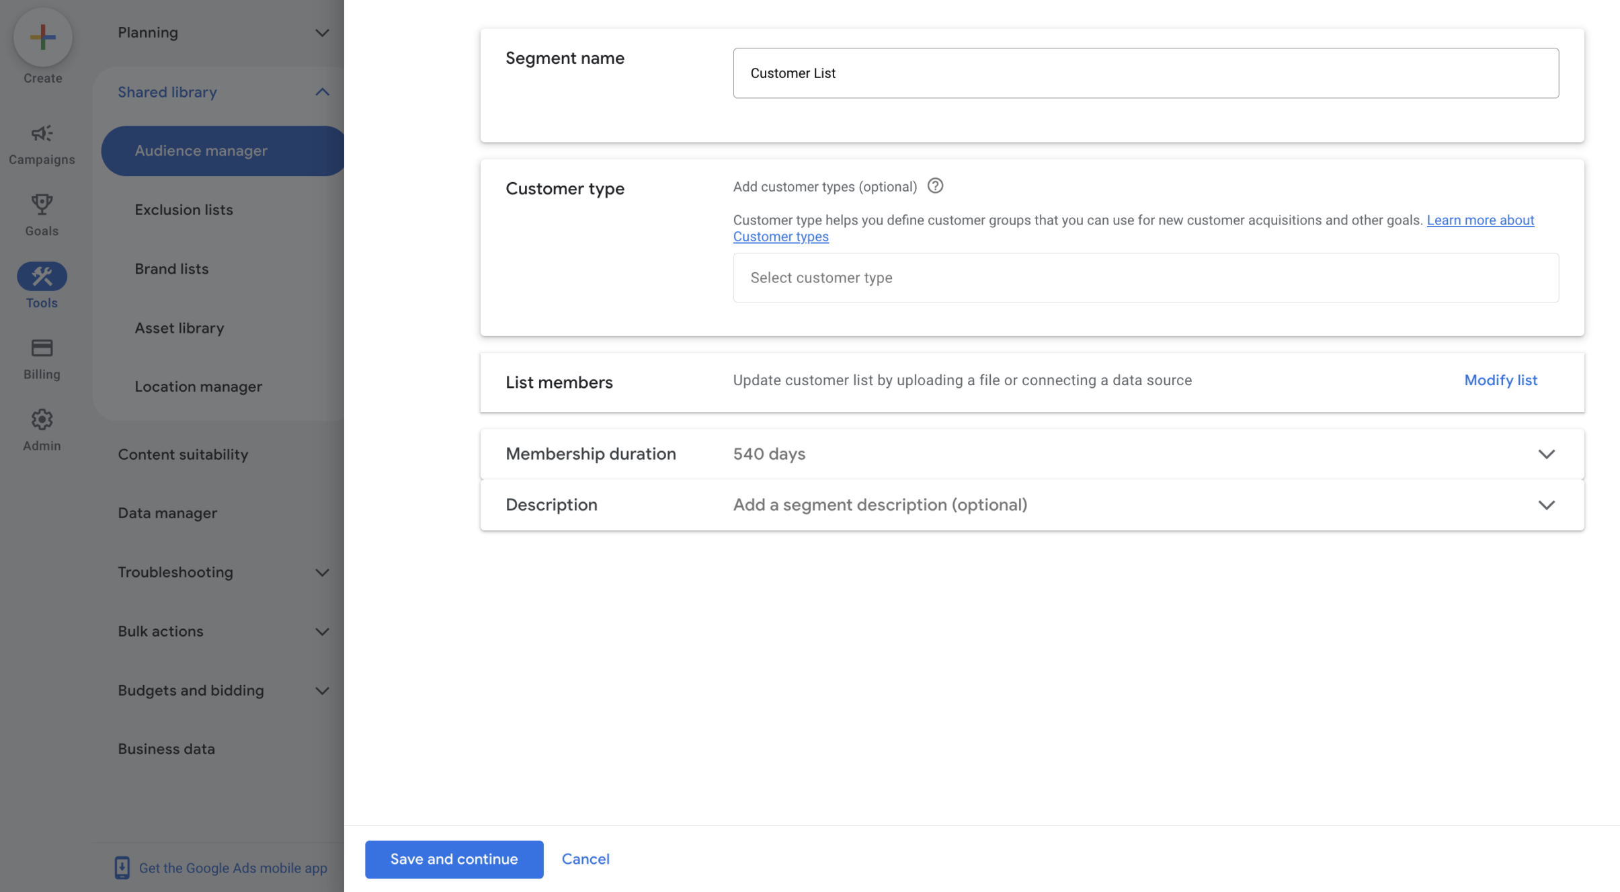
Task: Expand the Membership duration row
Action: coord(1547,454)
